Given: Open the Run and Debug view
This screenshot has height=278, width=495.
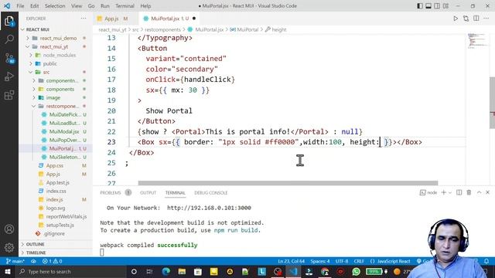Looking at the screenshot, I should coord(9,76).
